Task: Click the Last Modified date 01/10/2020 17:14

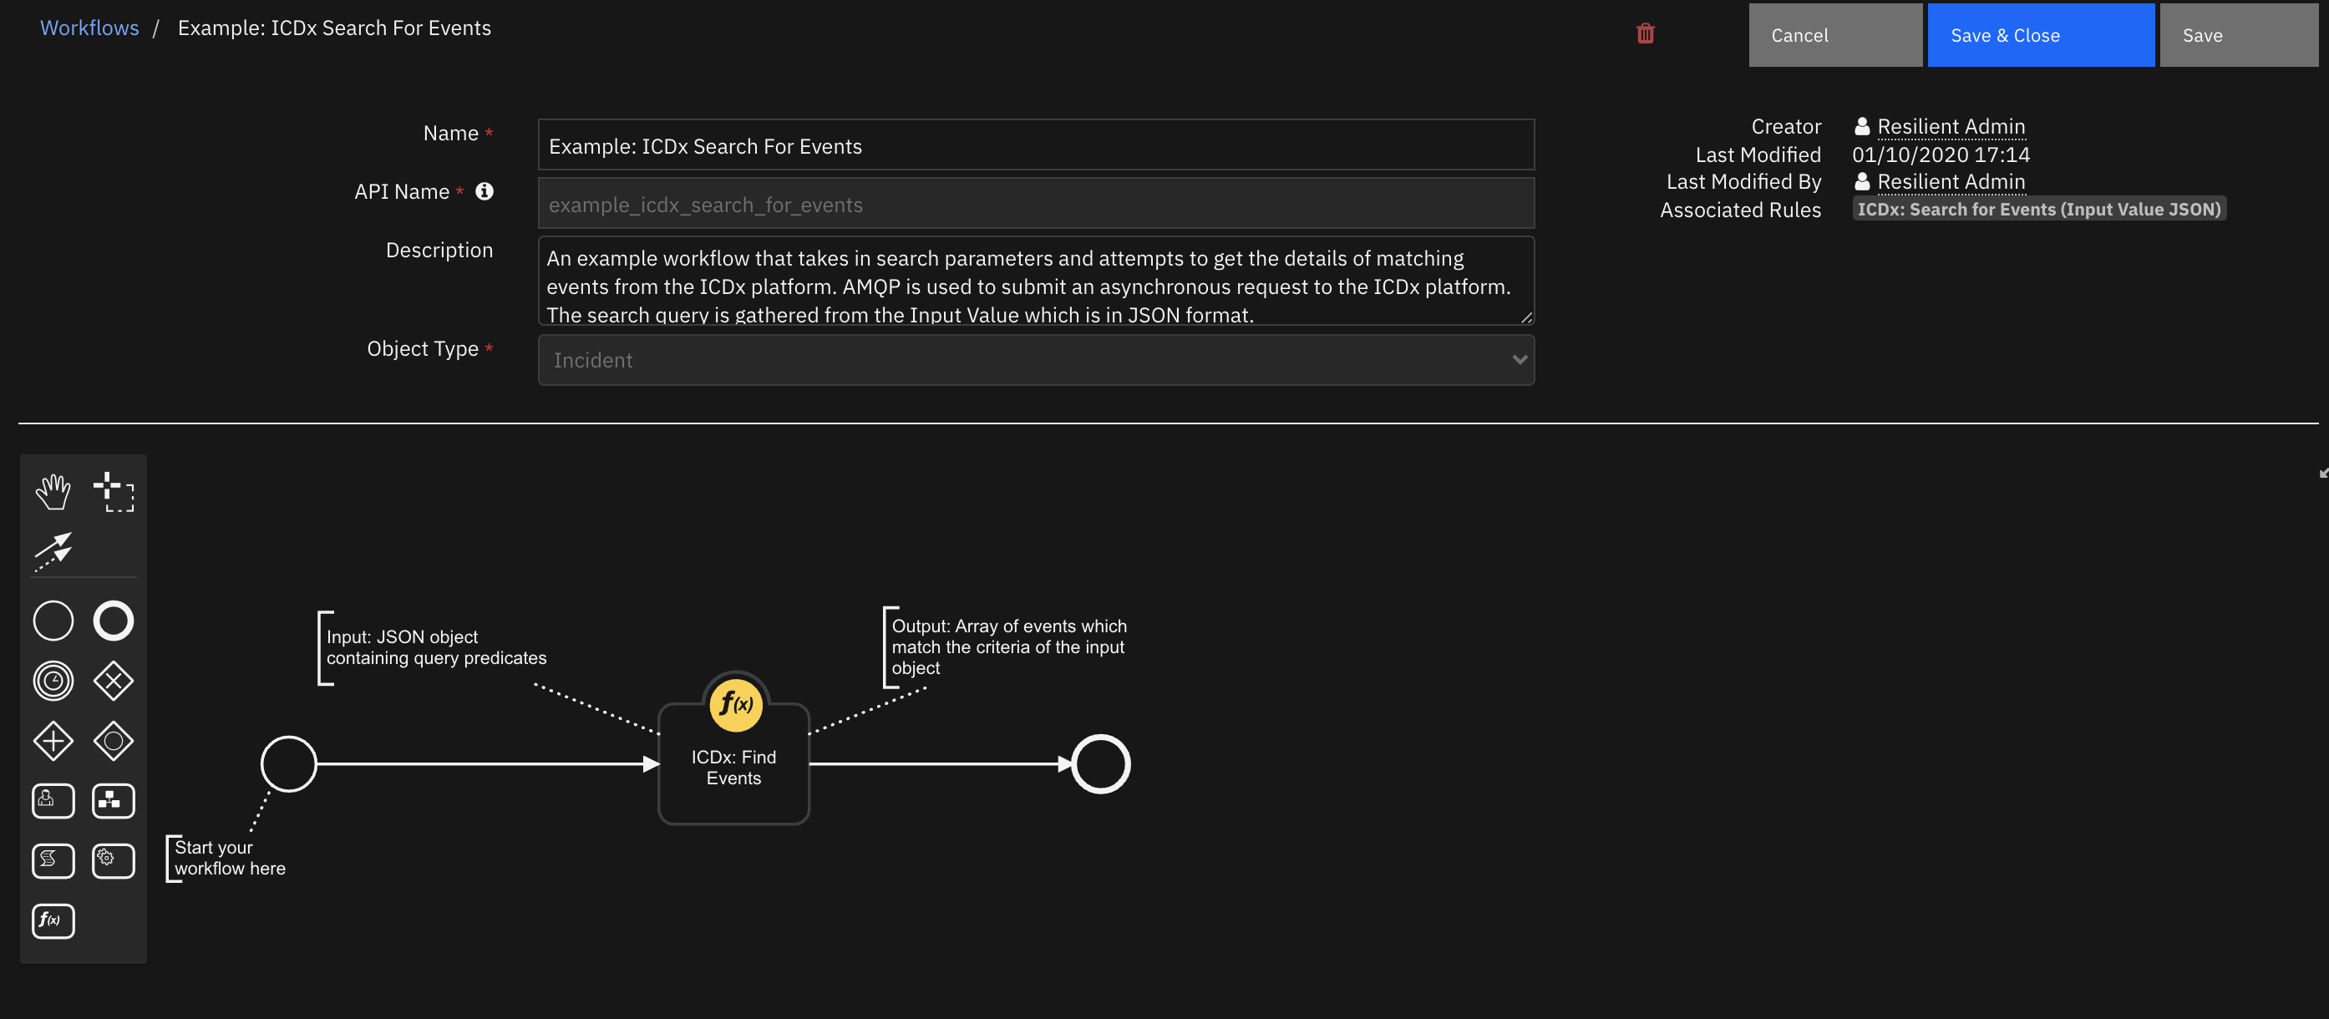Action: click(1941, 155)
